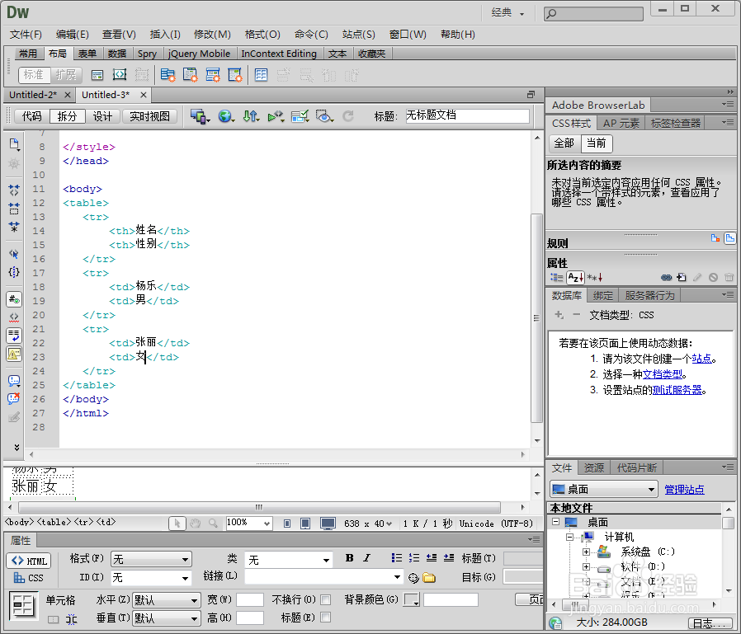Click the Balance Braces icon
Screen dimensions: 741x634
click(14, 272)
